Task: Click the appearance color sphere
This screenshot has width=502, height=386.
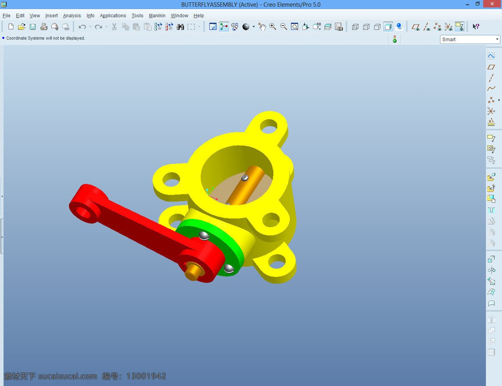Action: click(246, 27)
